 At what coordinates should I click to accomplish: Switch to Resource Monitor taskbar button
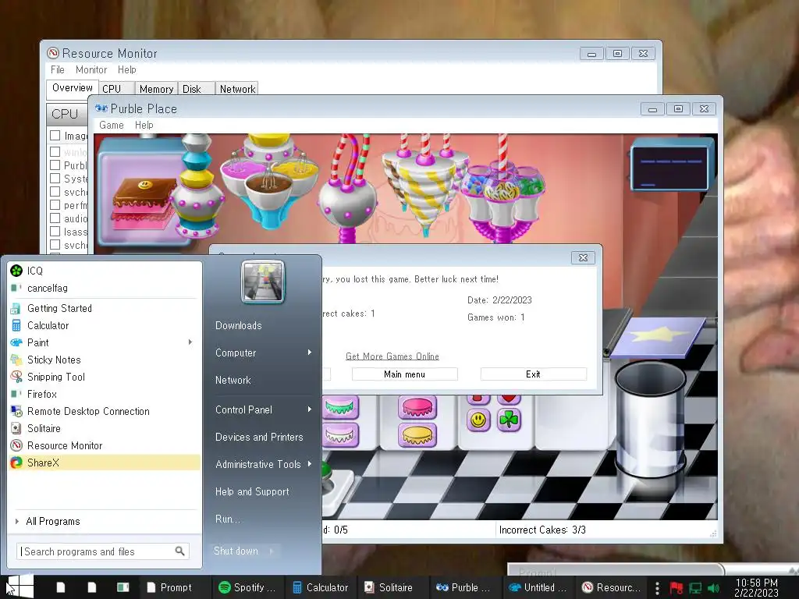[x=611, y=587]
